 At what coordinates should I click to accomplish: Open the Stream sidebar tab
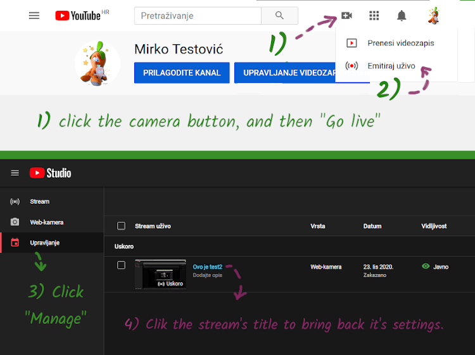click(39, 202)
